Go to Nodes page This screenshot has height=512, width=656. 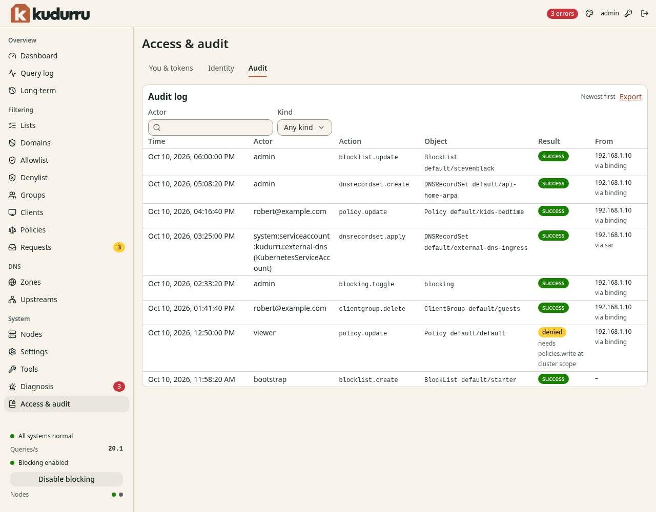point(67,334)
